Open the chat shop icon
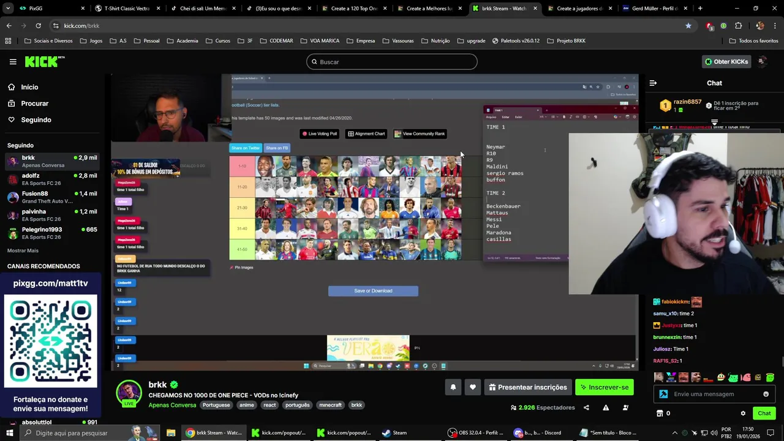This screenshot has height=441, width=784. (x=660, y=413)
